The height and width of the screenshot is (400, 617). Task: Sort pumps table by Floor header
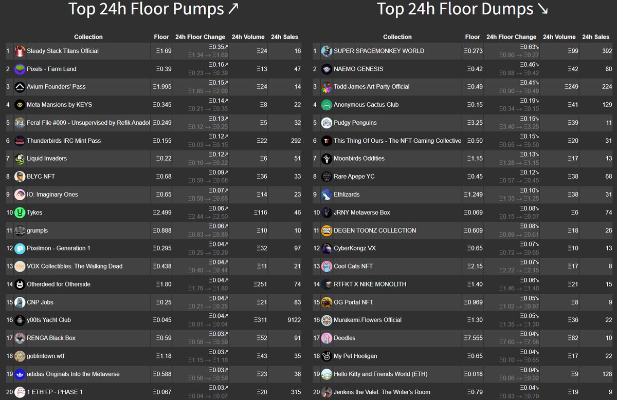point(161,37)
